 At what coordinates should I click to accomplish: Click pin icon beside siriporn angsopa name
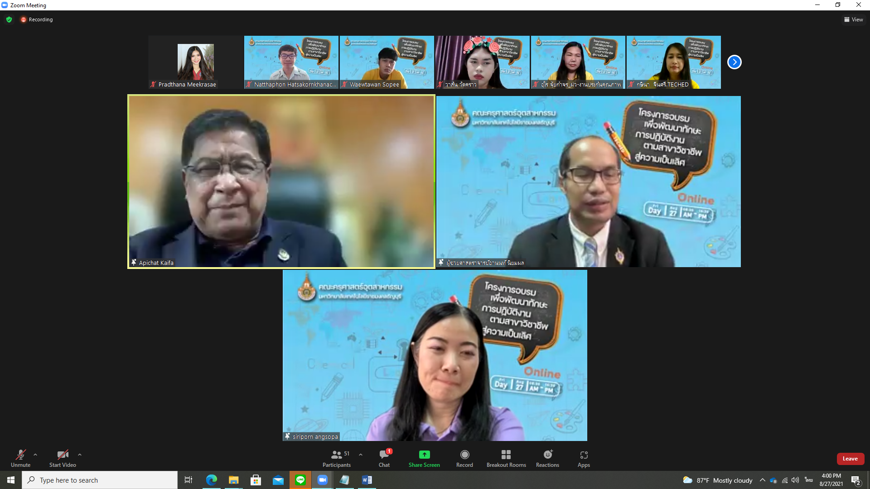(287, 436)
